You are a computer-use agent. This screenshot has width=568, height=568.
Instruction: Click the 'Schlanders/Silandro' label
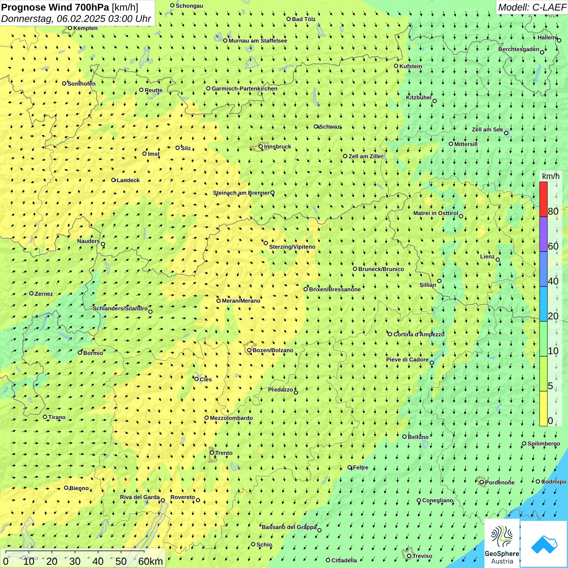coord(120,308)
